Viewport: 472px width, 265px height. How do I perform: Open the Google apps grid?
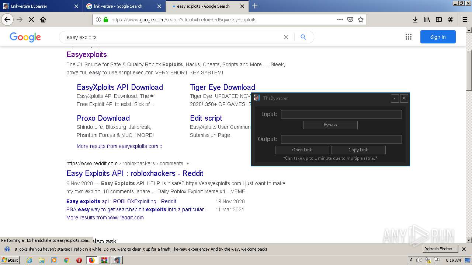point(408,37)
